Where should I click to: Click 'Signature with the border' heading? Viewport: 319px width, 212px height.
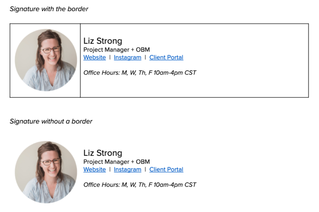49,9
